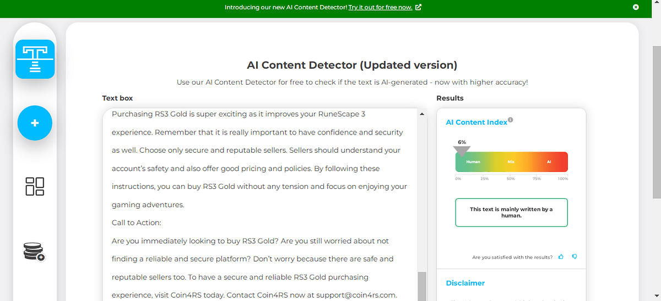This screenshot has width=661, height=301.
Task: Click the 'AI Content Index' title
Action: [476, 122]
